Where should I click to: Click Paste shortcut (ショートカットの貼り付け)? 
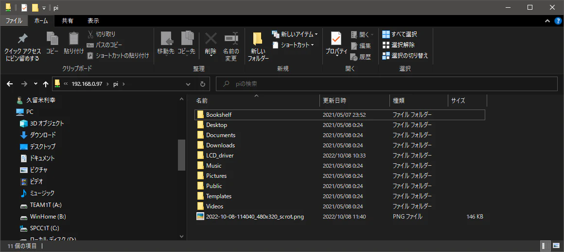(x=118, y=56)
